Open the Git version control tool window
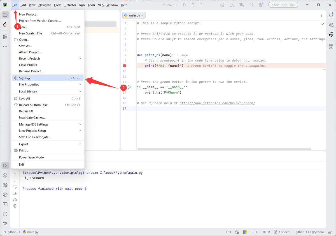This screenshot has width=336, height=236. (x=5, y=223)
